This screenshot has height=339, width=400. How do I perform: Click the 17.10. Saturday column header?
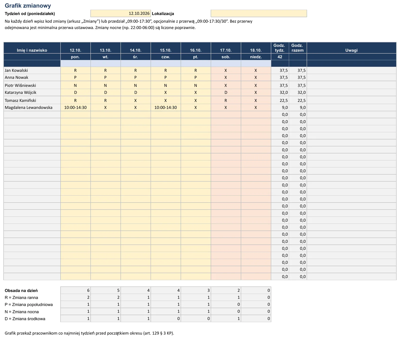[226, 48]
